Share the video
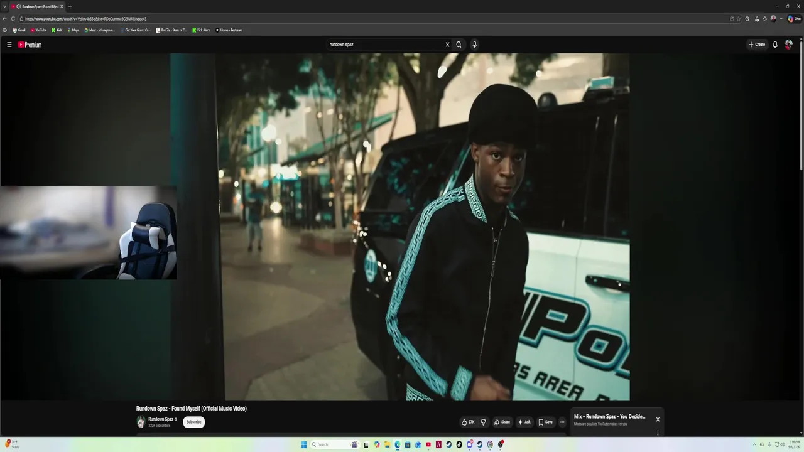804x452 pixels. click(502, 422)
